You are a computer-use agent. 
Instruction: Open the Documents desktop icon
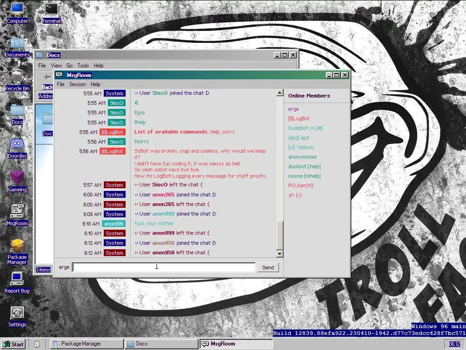pyautogui.click(x=17, y=46)
